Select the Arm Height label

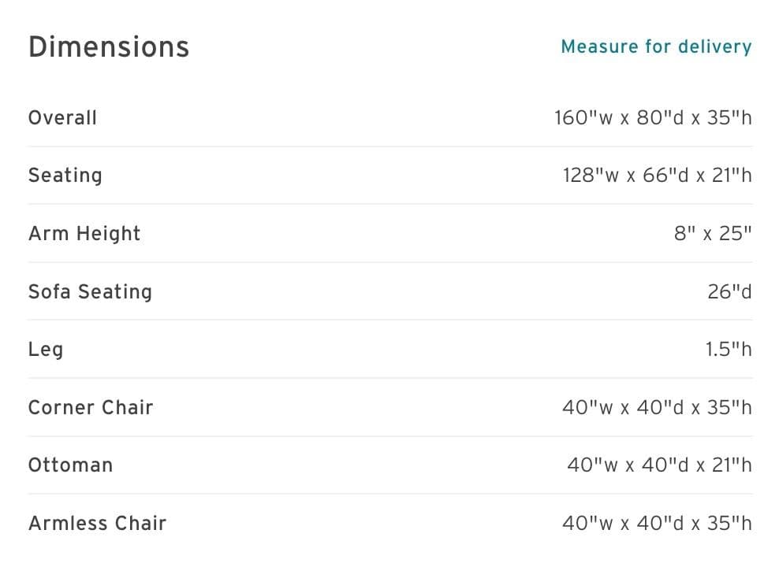[84, 234]
